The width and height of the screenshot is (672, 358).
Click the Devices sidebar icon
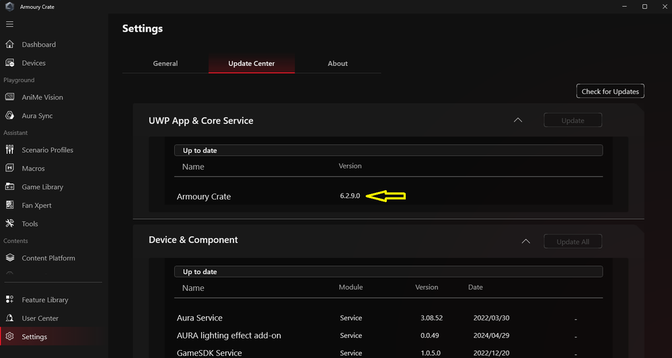(10, 63)
